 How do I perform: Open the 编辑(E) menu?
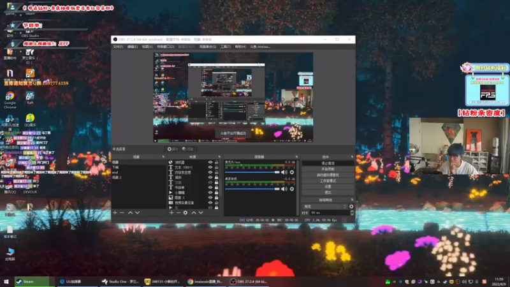(133, 47)
